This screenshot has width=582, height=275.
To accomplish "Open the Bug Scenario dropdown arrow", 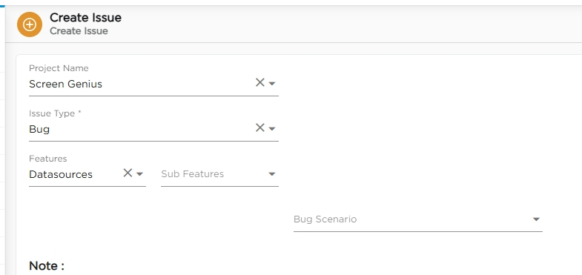I will pyautogui.click(x=536, y=219).
